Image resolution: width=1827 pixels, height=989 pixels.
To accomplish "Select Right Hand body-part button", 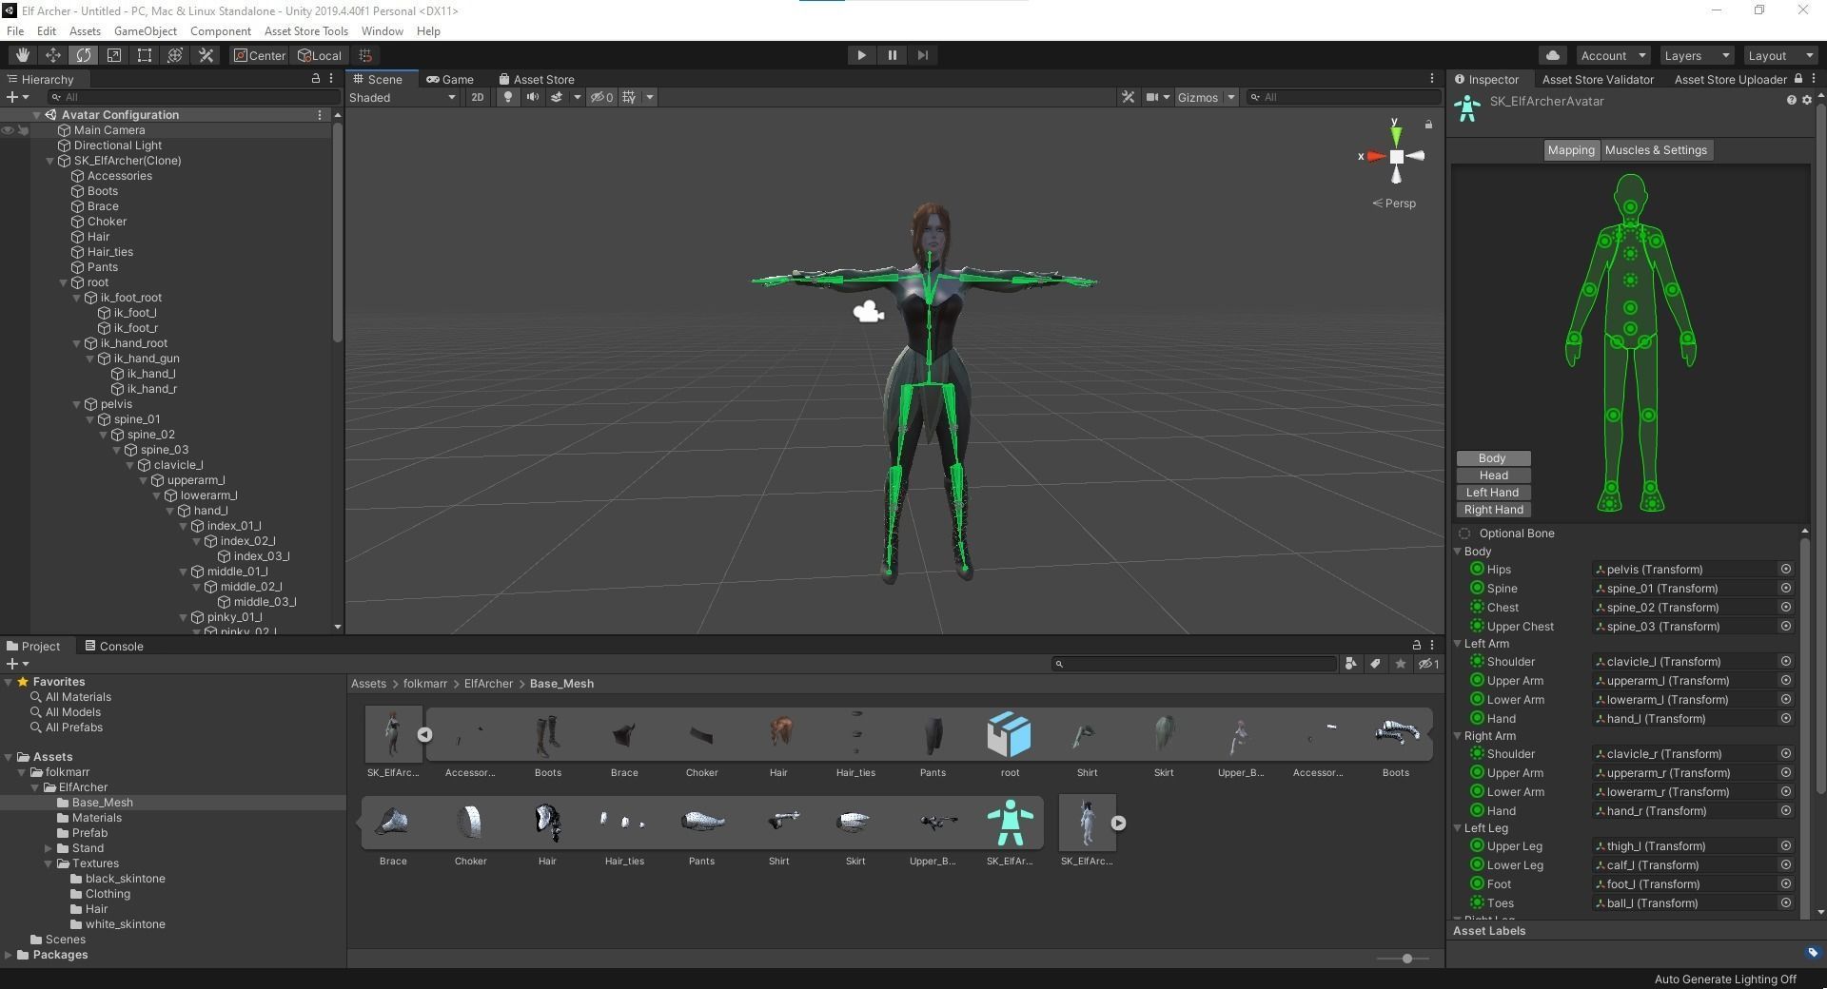I will pos(1493,510).
